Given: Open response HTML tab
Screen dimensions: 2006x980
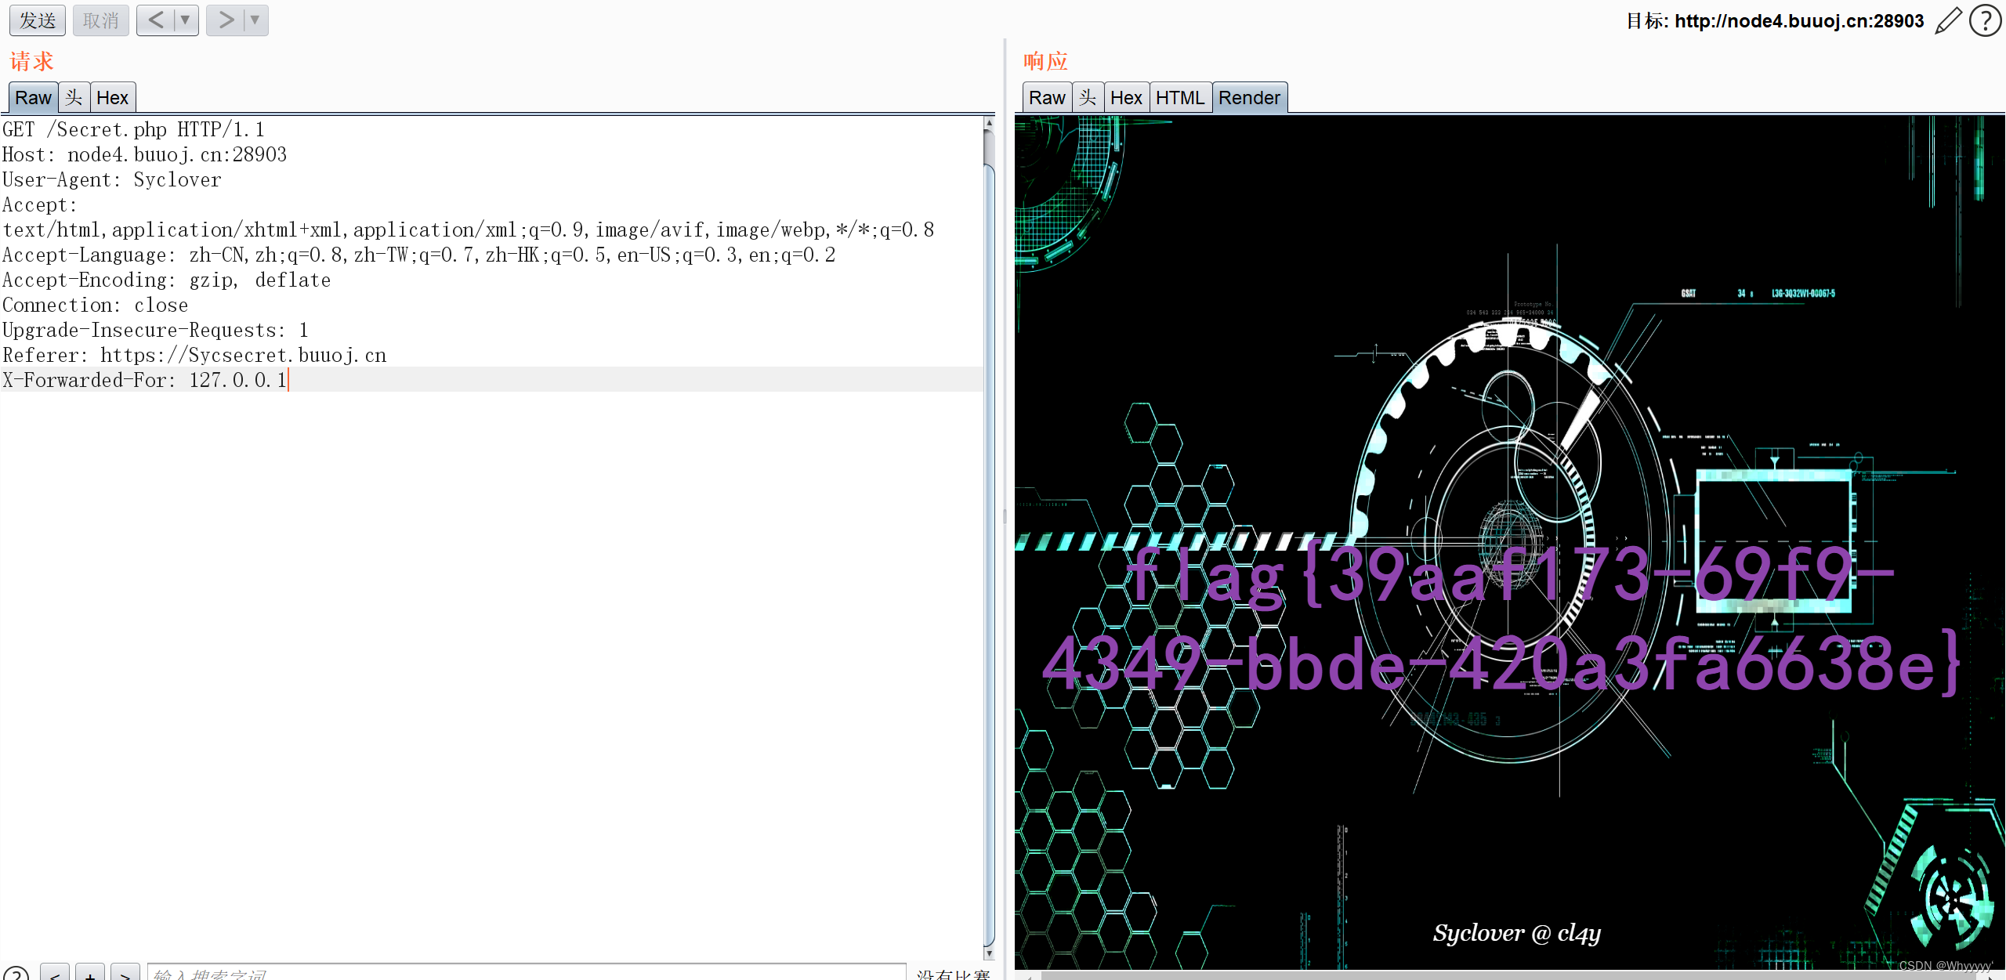Looking at the screenshot, I should pyautogui.click(x=1179, y=98).
